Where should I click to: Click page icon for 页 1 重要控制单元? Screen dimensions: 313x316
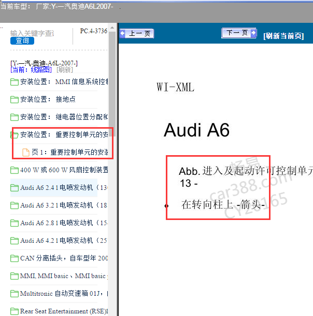(26, 153)
